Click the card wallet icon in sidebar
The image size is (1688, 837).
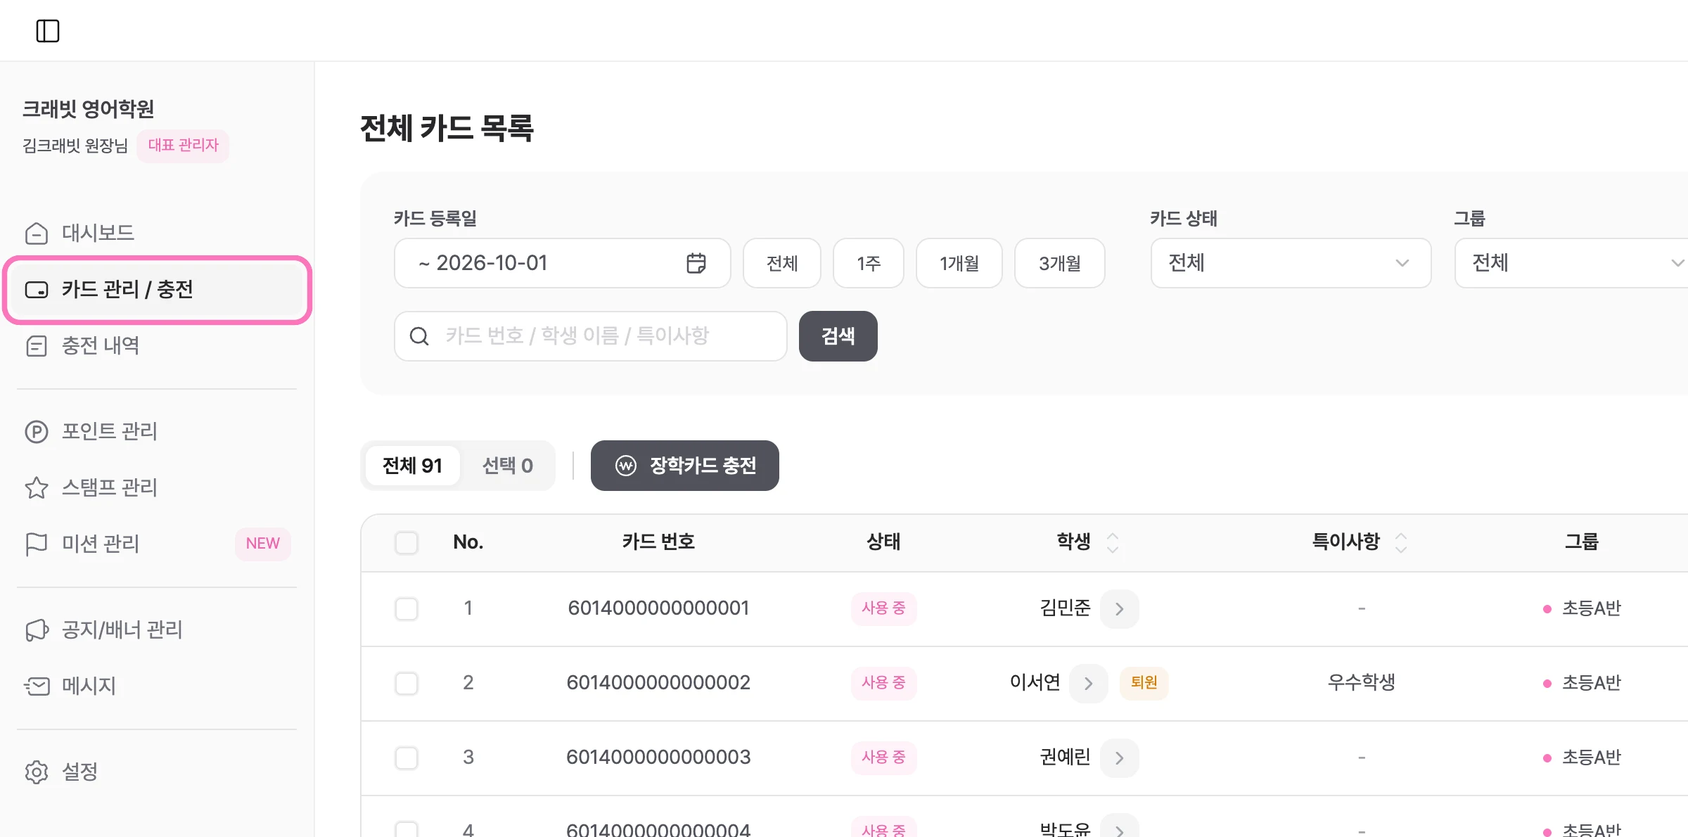(x=37, y=290)
